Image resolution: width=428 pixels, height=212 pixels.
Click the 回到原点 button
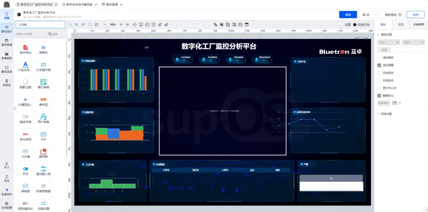[x=384, y=103]
